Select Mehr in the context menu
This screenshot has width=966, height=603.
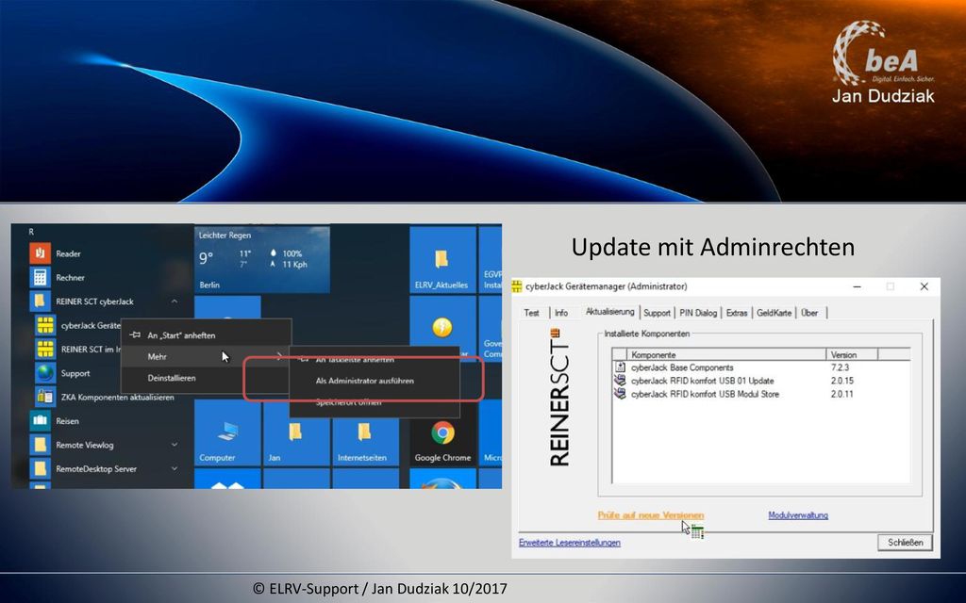click(x=206, y=356)
